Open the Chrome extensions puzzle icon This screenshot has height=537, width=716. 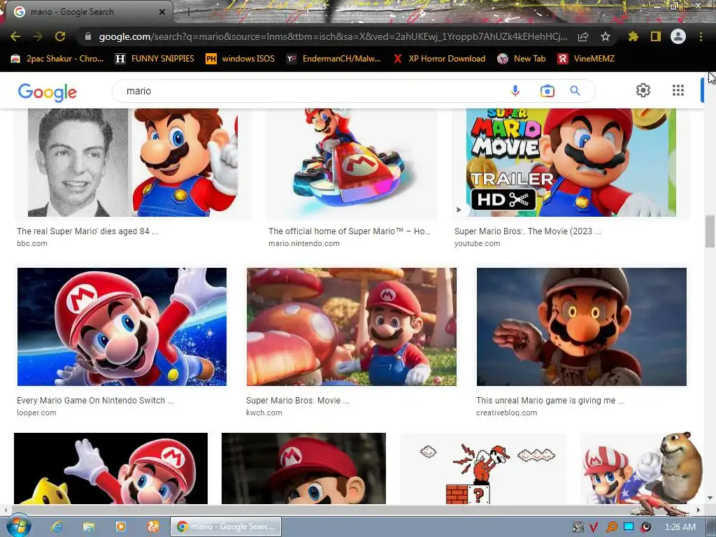pyautogui.click(x=633, y=36)
